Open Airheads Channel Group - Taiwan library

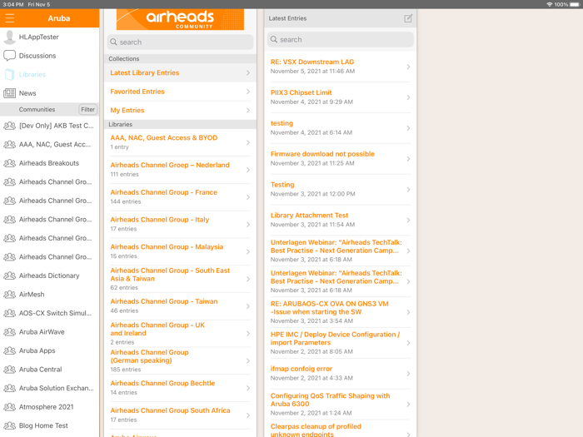click(181, 306)
